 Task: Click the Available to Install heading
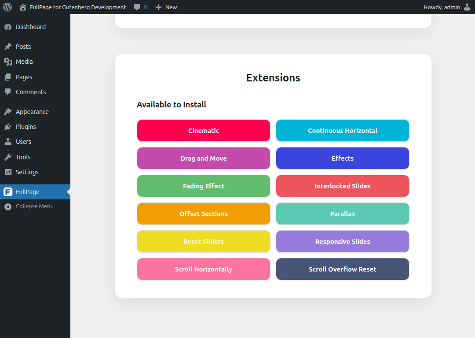(172, 105)
